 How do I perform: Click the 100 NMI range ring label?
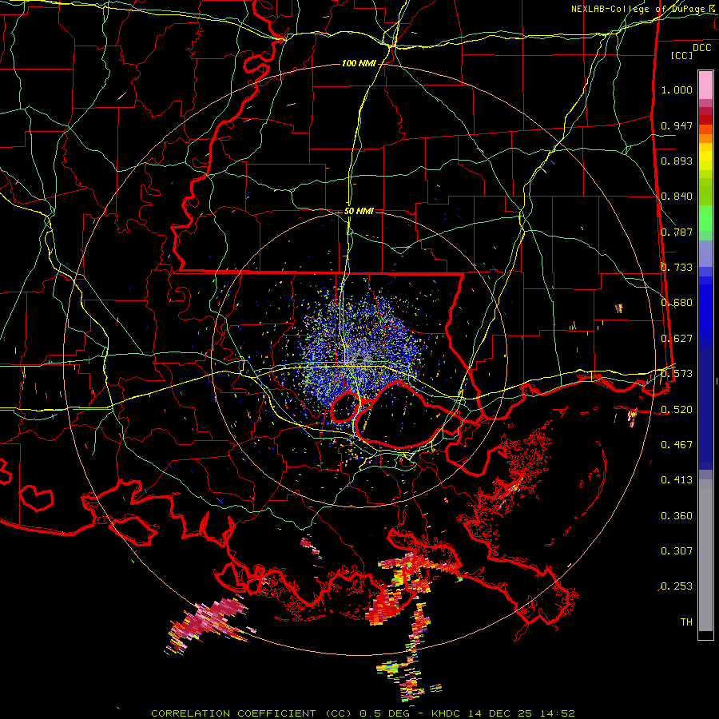[359, 63]
